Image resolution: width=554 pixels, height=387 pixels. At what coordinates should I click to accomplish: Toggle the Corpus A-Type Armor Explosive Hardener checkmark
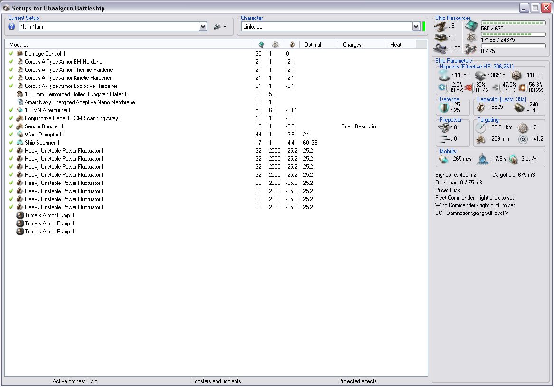[x=11, y=86]
